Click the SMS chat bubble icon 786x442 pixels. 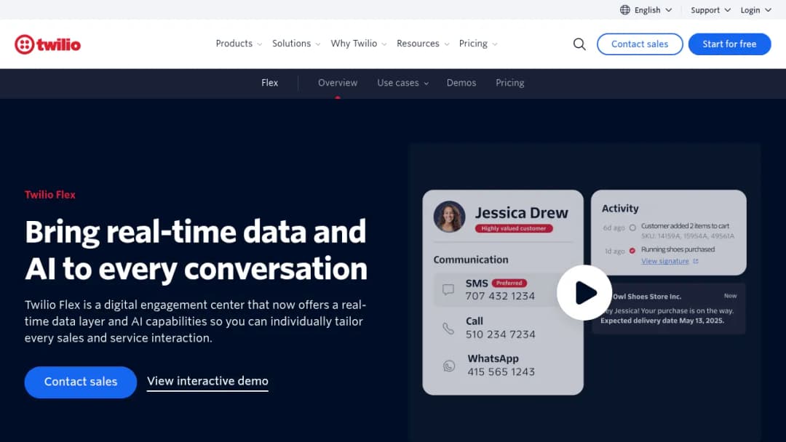coord(448,289)
